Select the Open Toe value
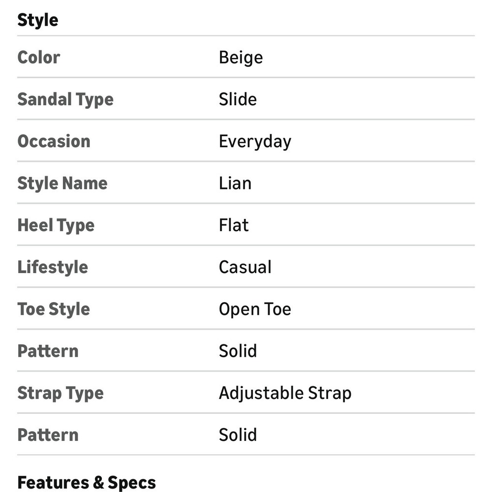492x492 pixels. point(255,309)
